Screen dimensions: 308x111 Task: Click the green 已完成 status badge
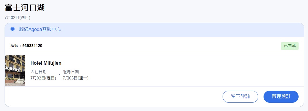pyautogui.click(x=290, y=46)
